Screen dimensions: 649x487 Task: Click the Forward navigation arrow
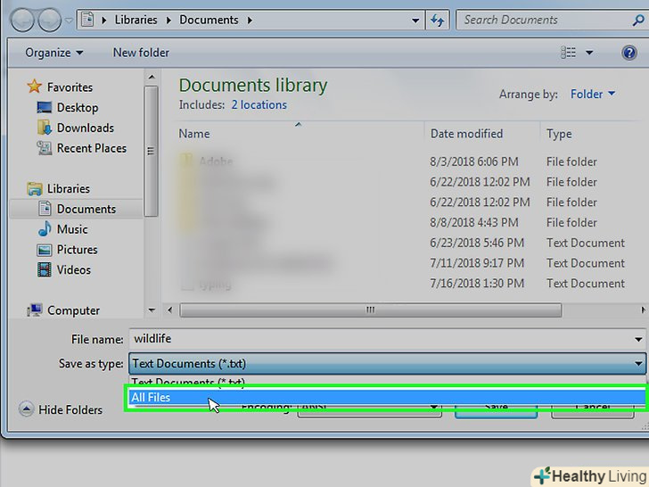[x=50, y=20]
